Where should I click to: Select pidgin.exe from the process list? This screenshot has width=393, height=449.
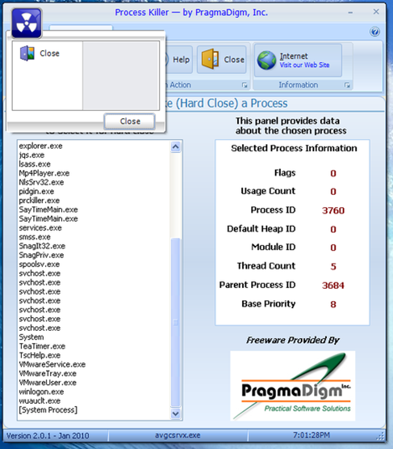click(x=37, y=191)
